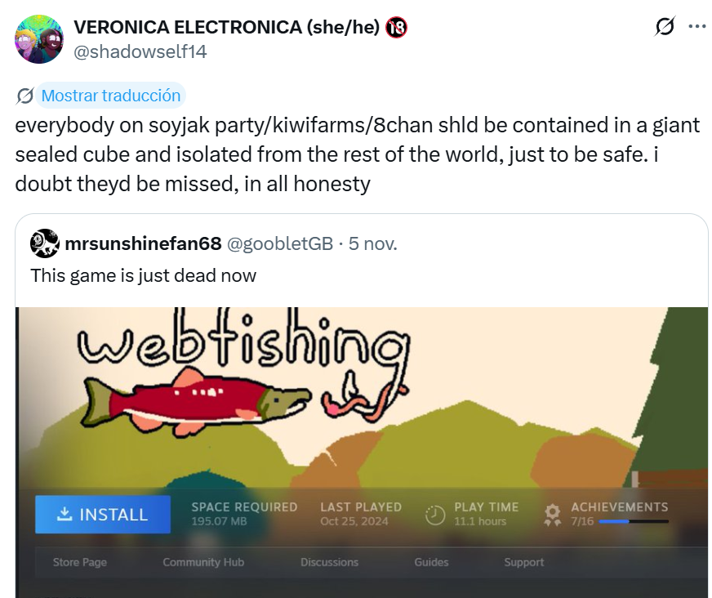Open the Discussions tab

329,562
